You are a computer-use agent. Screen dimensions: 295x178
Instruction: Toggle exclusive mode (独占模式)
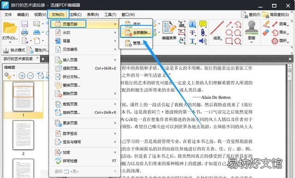click(x=14, y=50)
